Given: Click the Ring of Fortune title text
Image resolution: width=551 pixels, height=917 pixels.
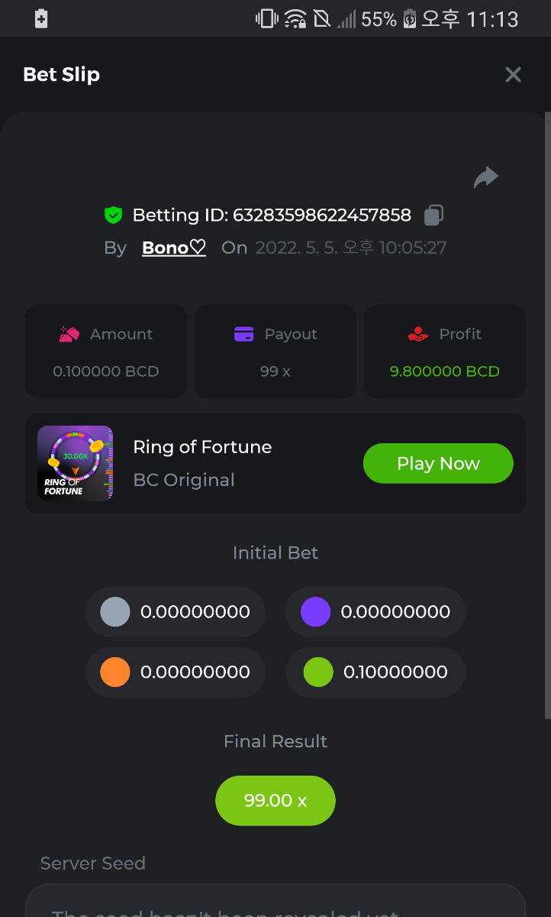Looking at the screenshot, I should (x=202, y=447).
